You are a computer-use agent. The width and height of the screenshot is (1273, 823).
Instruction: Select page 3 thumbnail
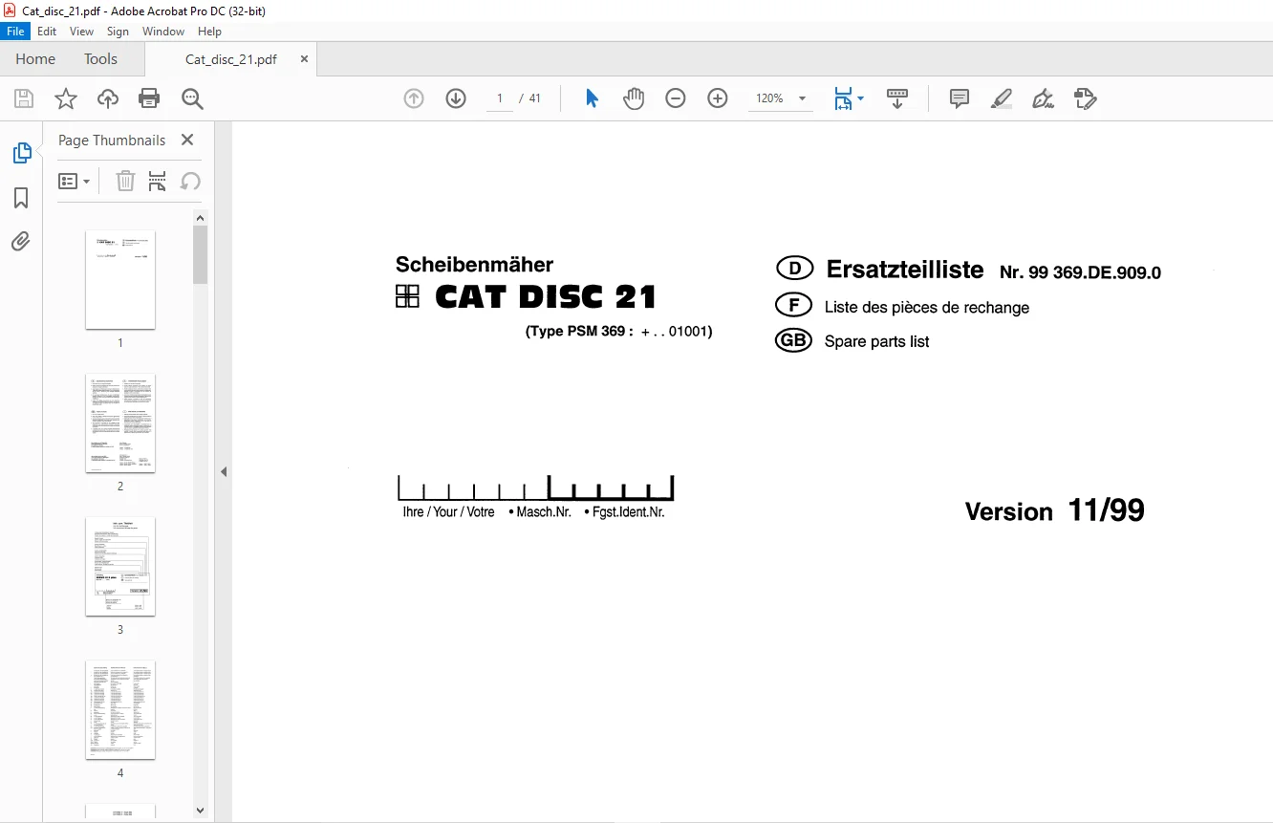(x=120, y=567)
